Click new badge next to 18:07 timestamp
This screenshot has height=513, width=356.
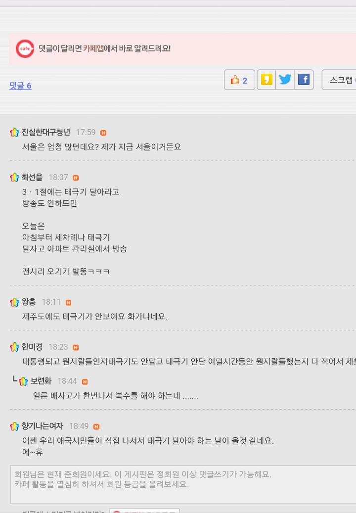point(76,178)
